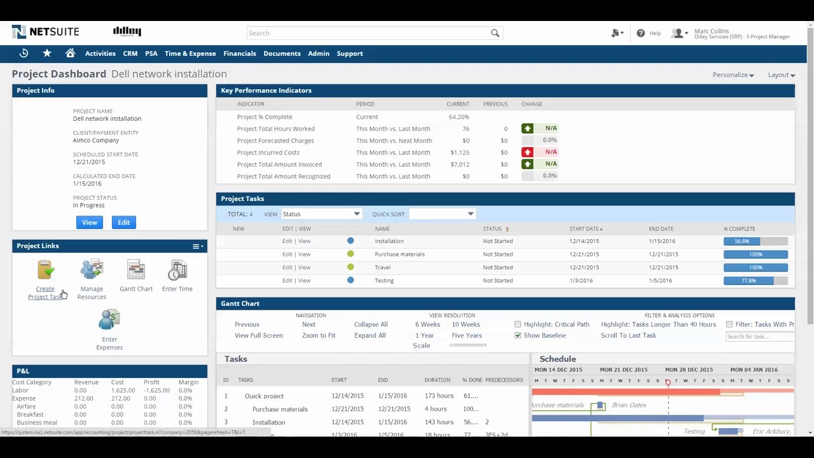Image resolution: width=814 pixels, height=458 pixels.
Task: Click Zoom to Fit link
Action: [x=319, y=335]
